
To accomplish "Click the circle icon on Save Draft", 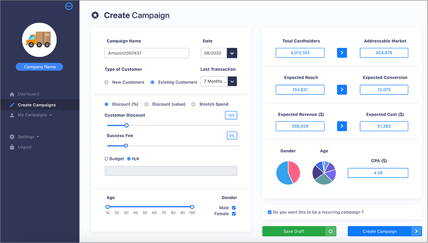I will pyautogui.click(x=331, y=231).
